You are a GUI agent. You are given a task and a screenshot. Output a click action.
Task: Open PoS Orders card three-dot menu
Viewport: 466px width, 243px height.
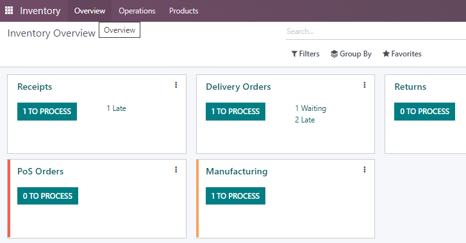(176, 169)
